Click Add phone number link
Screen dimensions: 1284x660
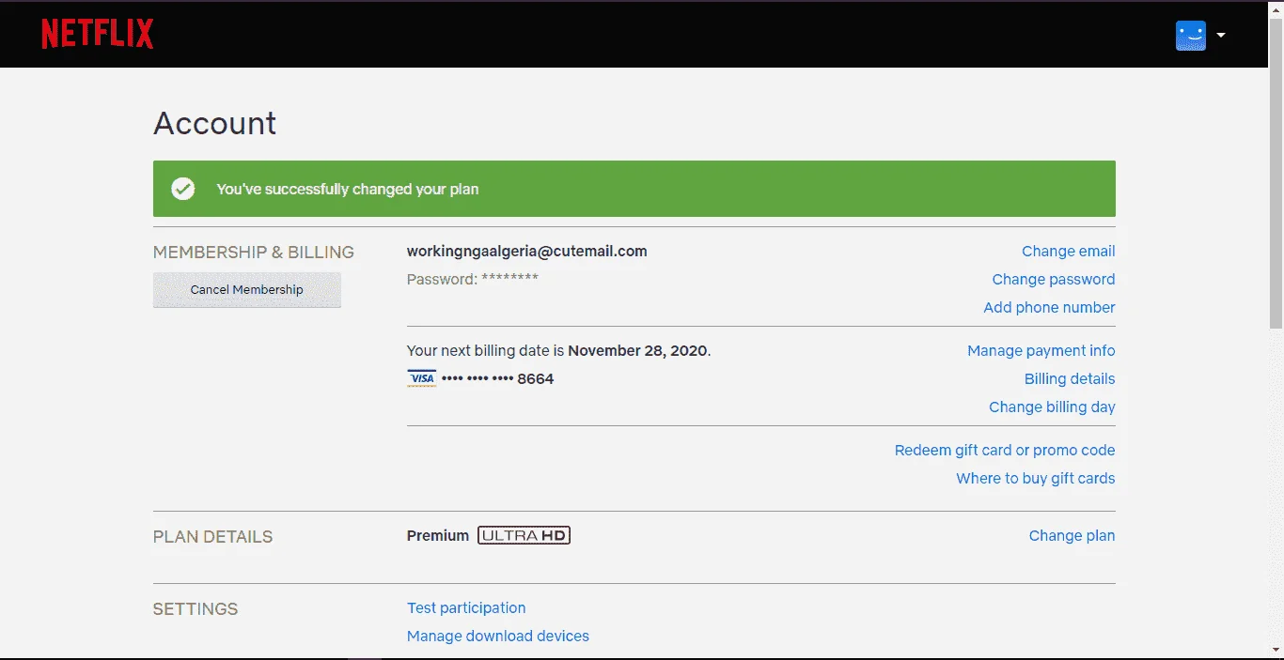pyautogui.click(x=1049, y=307)
